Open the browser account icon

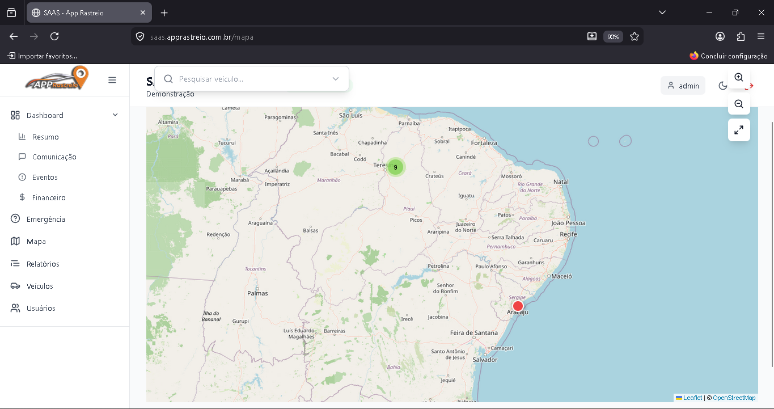(720, 36)
